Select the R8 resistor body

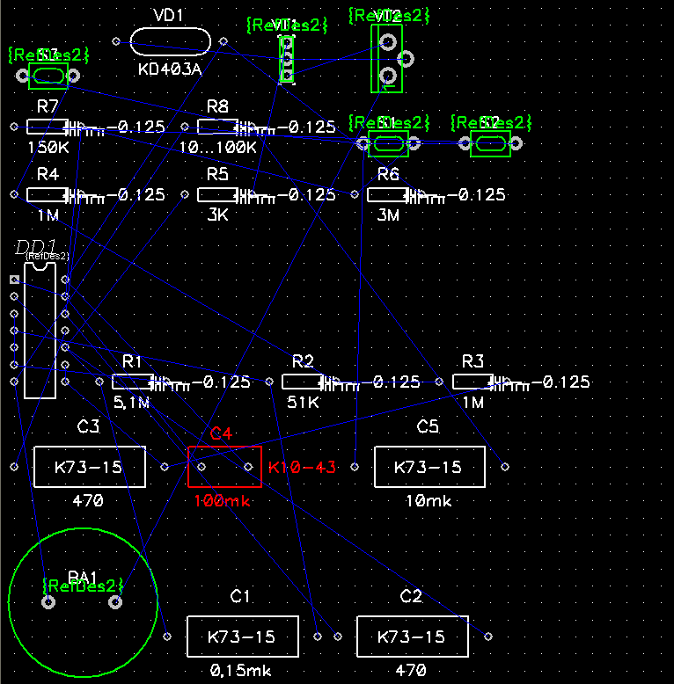[217, 127]
